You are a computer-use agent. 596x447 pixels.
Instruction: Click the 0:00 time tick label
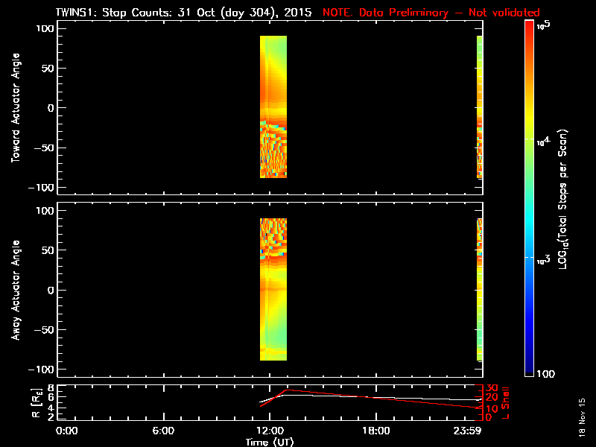pos(66,431)
